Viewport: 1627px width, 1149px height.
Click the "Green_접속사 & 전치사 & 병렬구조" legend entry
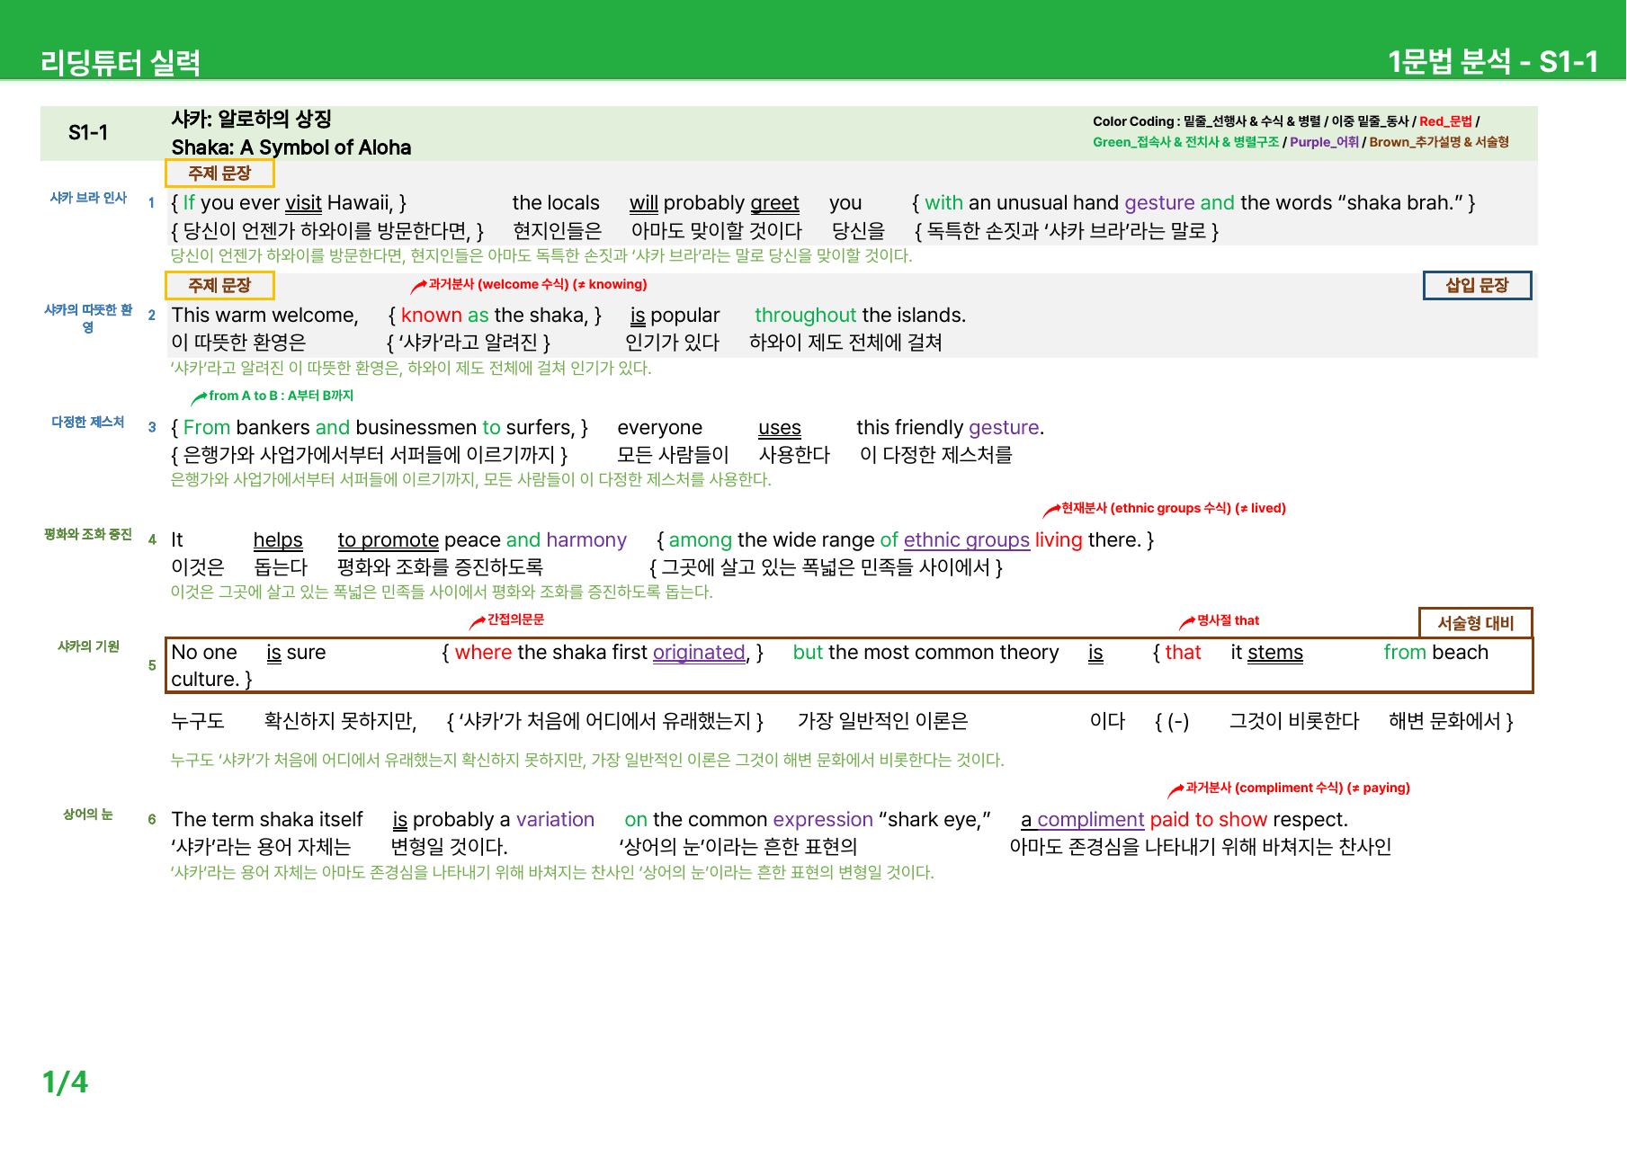[1185, 142]
